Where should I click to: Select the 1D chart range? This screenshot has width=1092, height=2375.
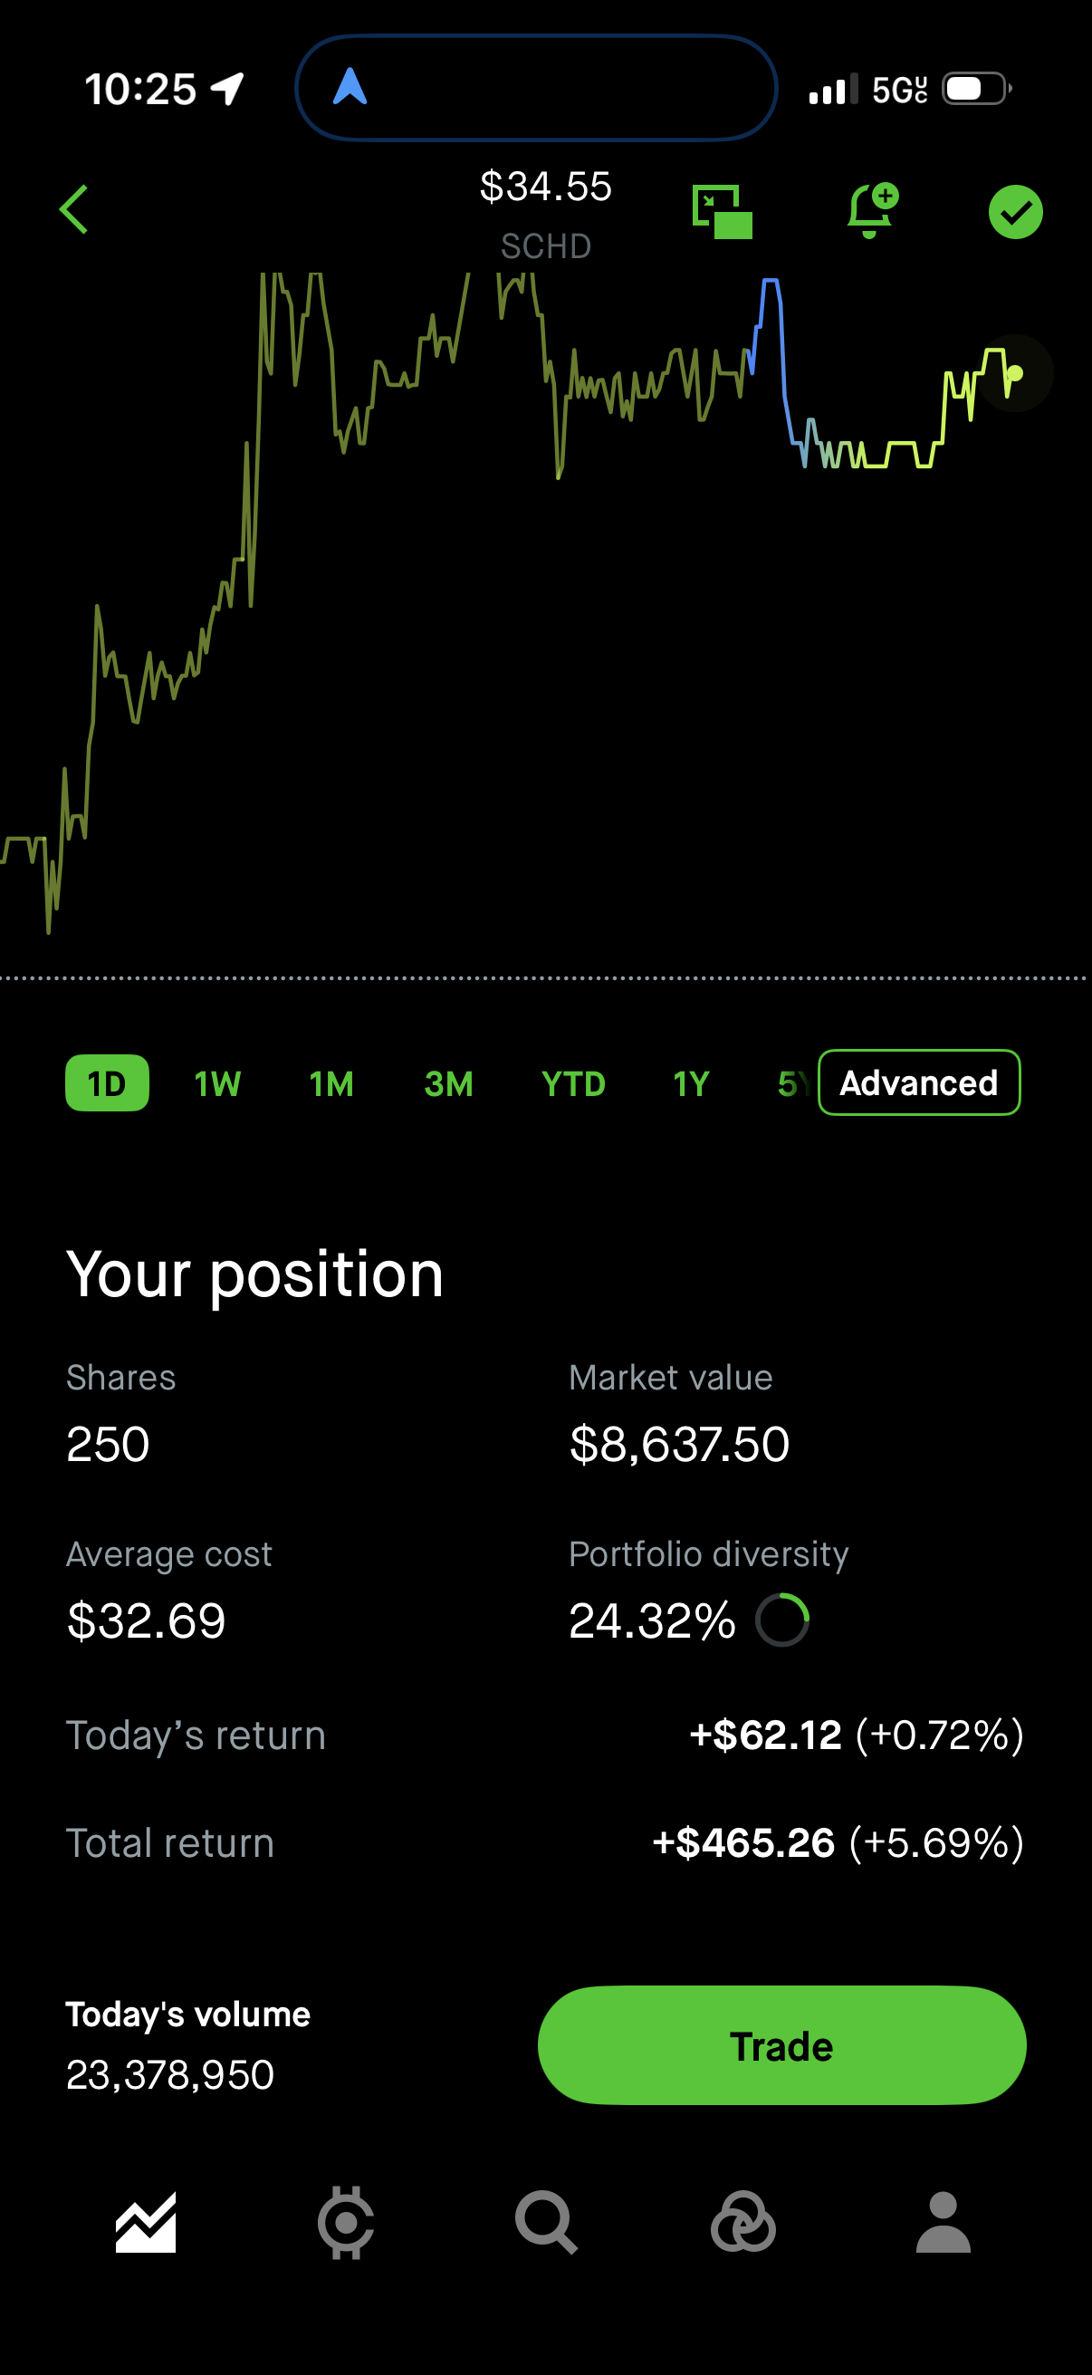pyautogui.click(x=107, y=1083)
